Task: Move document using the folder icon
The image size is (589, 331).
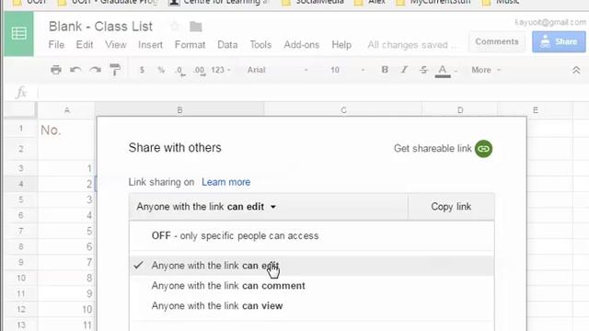Action: tap(196, 27)
